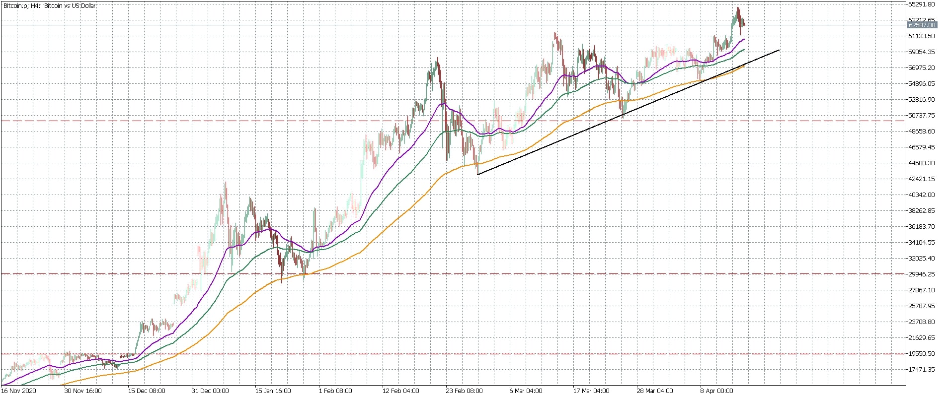The width and height of the screenshot is (944, 397).
Task: Click the '6 Mar 04:00' date label
Action: [x=526, y=391]
